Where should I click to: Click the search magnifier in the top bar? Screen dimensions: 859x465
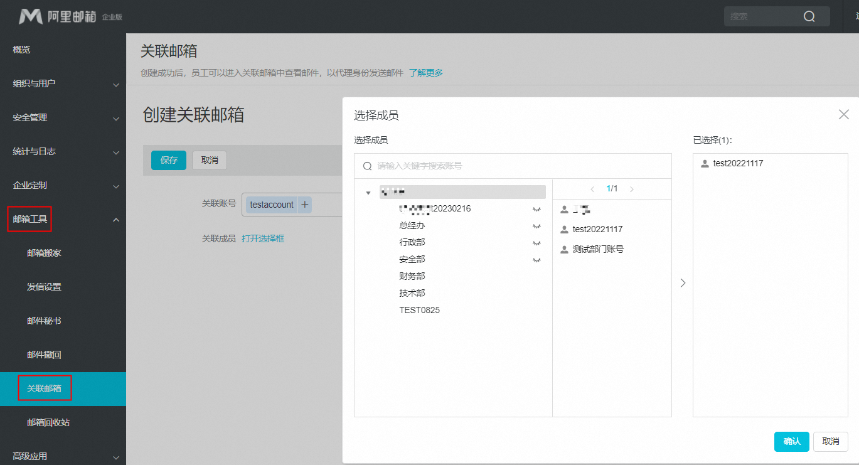pyautogui.click(x=809, y=16)
